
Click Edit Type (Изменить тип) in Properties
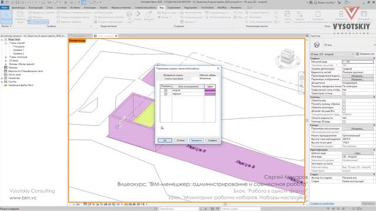tap(365, 54)
